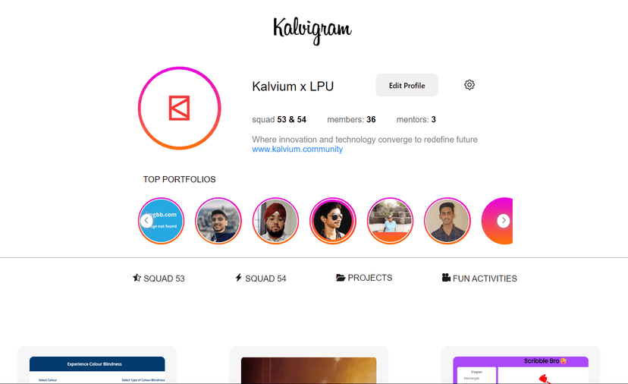Show previous portfolios with left chevron
628x384 pixels.
pyautogui.click(x=146, y=221)
